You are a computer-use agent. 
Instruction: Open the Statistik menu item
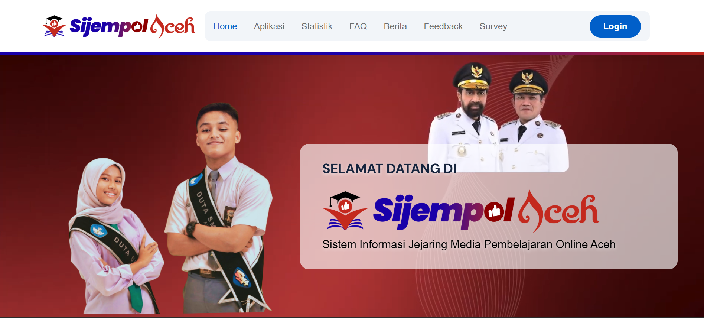317,26
